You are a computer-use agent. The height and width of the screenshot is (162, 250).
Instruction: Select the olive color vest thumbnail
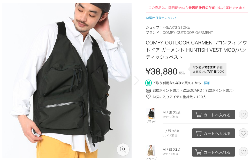[151, 150]
